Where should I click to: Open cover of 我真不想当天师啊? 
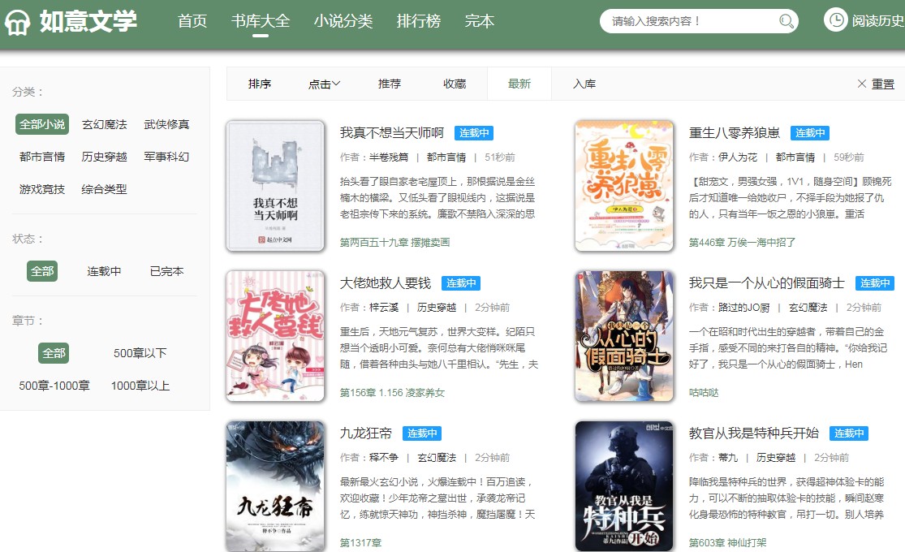click(275, 186)
